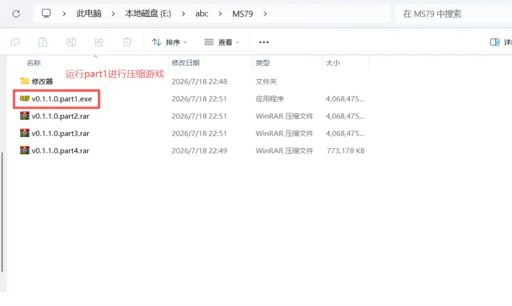This screenshot has height=306, width=512.
Task: Click the date 2026/7/18 22:49
Action: 199,151
